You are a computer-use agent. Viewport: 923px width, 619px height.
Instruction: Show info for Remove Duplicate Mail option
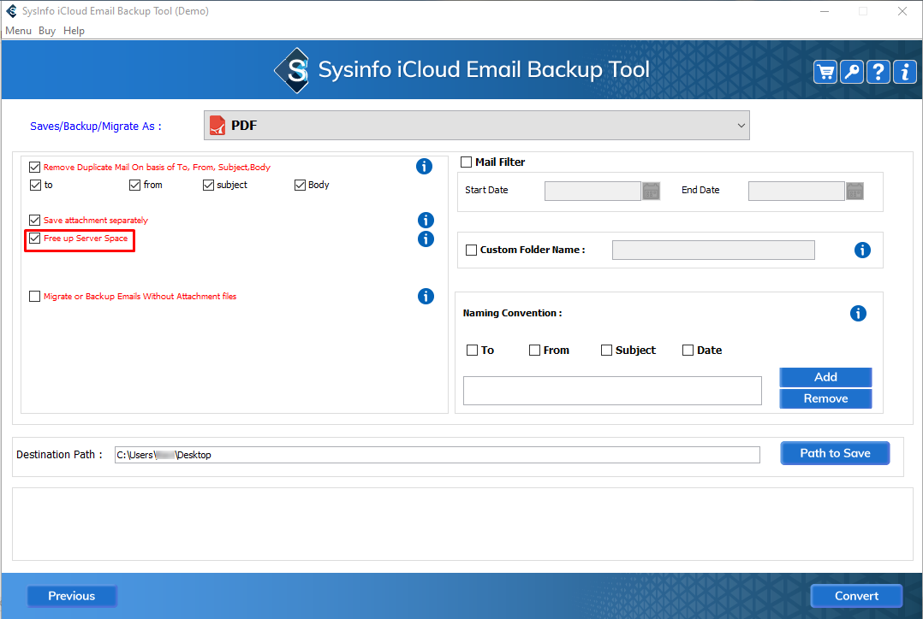(424, 167)
